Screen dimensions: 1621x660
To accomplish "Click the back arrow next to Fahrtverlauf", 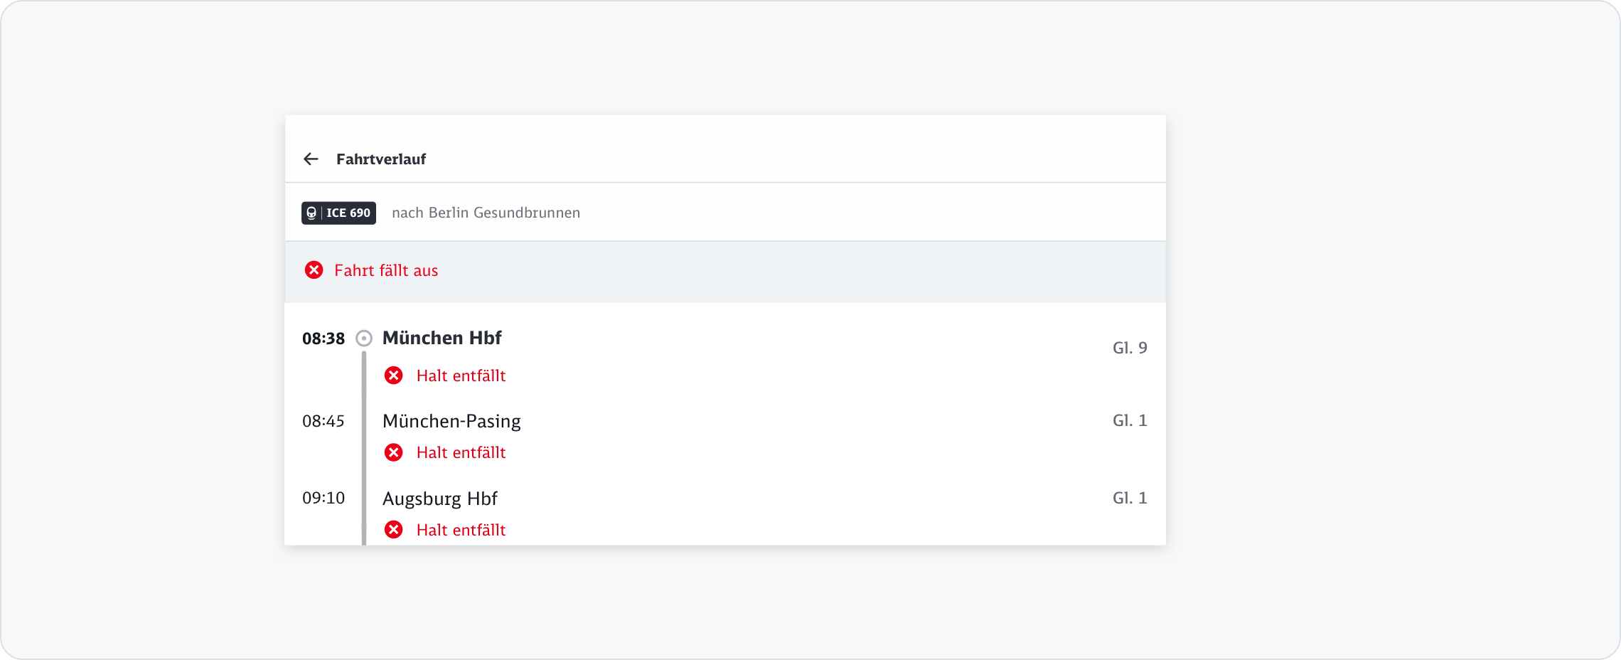I will pos(311,159).
